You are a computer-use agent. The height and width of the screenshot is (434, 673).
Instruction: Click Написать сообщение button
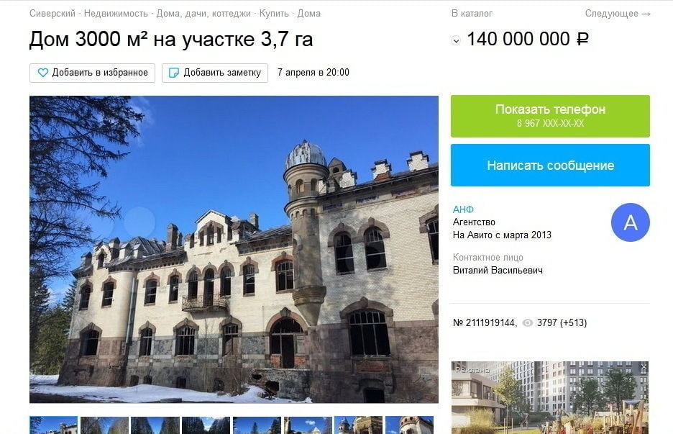(x=550, y=166)
